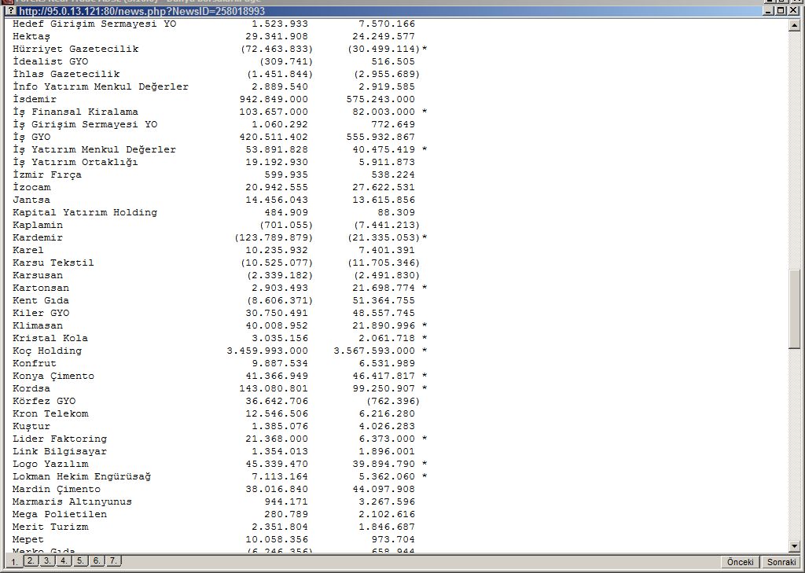Select the Mardin Çimento name
The image size is (805, 573).
pyautogui.click(x=57, y=490)
